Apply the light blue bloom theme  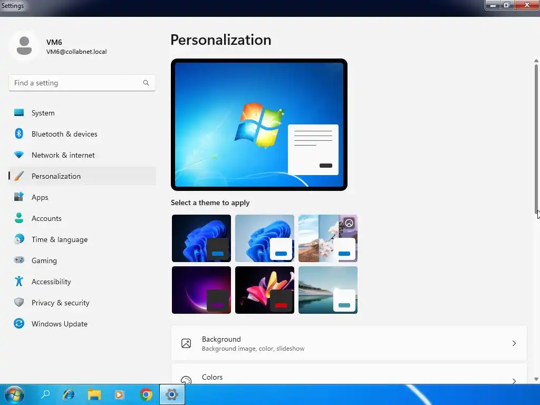(x=265, y=238)
